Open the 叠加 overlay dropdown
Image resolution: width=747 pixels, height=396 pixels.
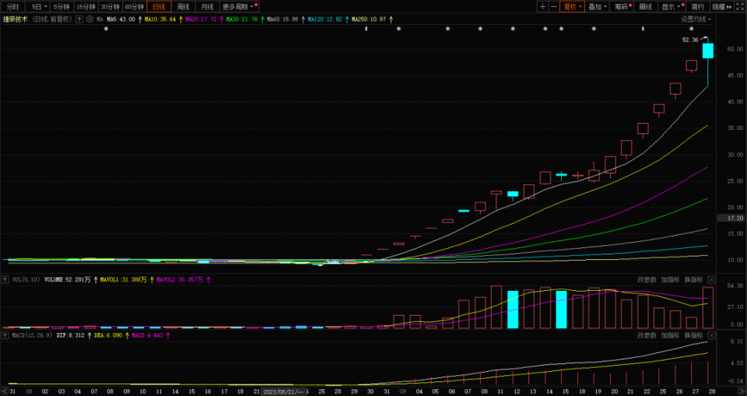(x=598, y=7)
